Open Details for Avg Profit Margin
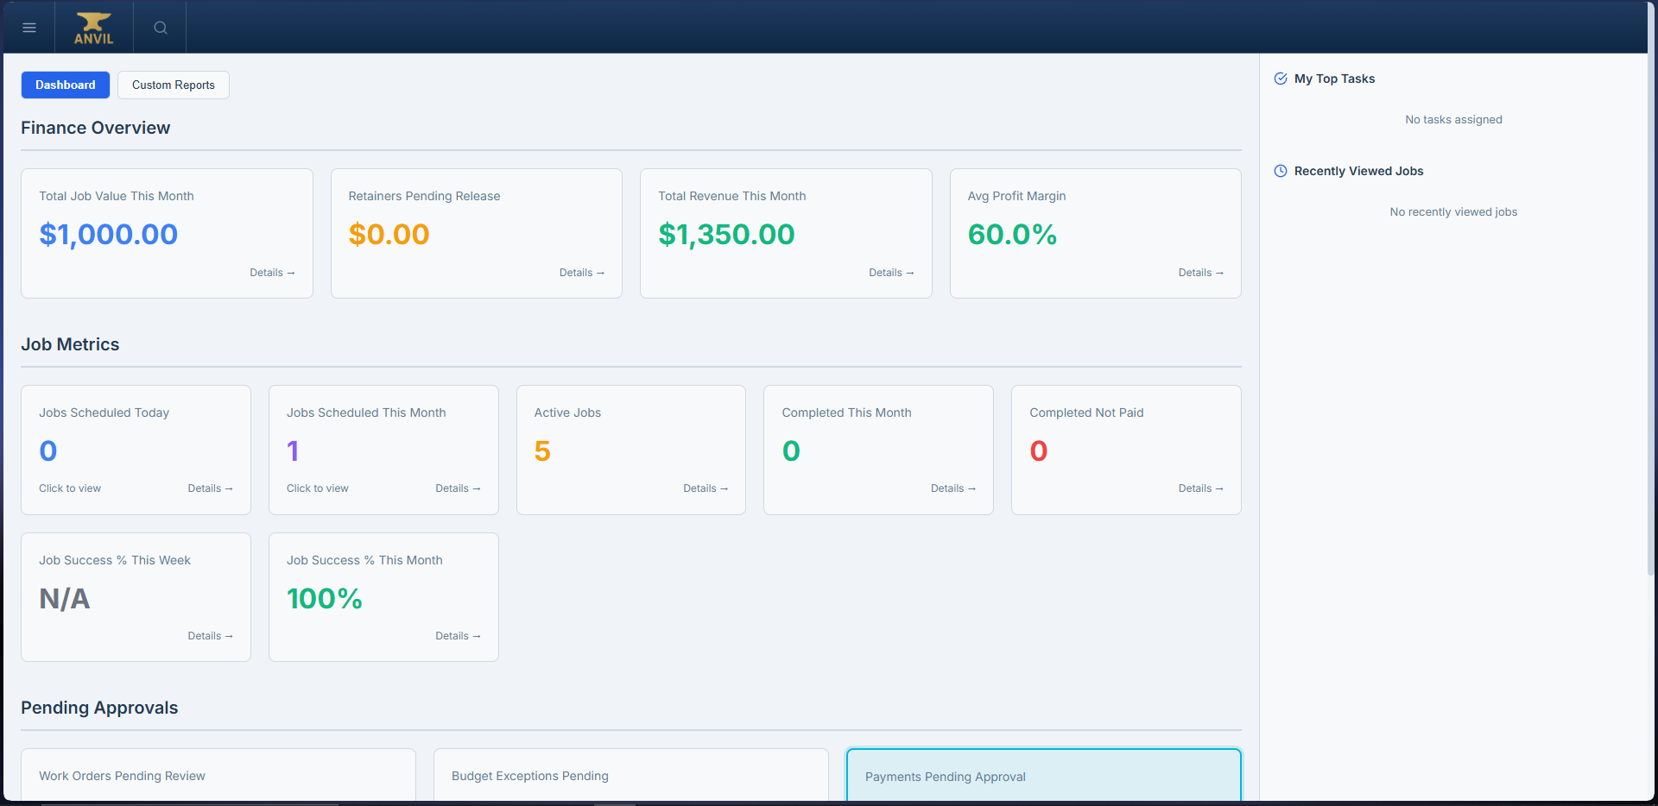This screenshot has width=1658, height=806. (1200, 272)
